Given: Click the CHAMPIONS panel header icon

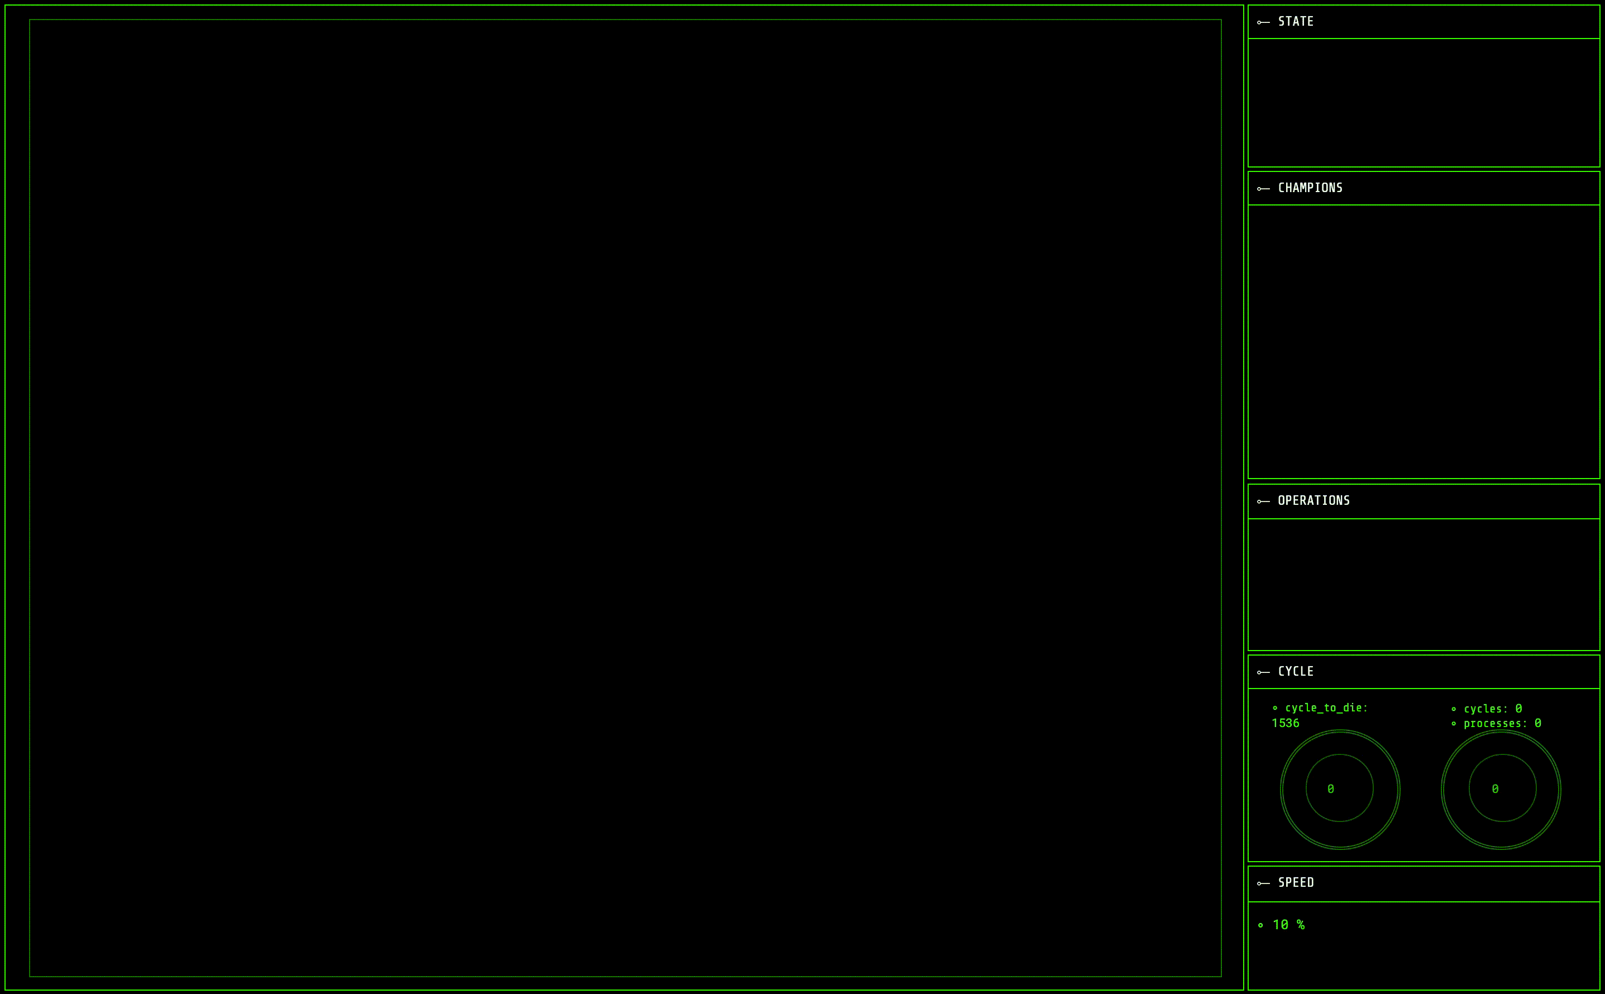Looking at the screenshot, I should click(x=1263, y=189).
